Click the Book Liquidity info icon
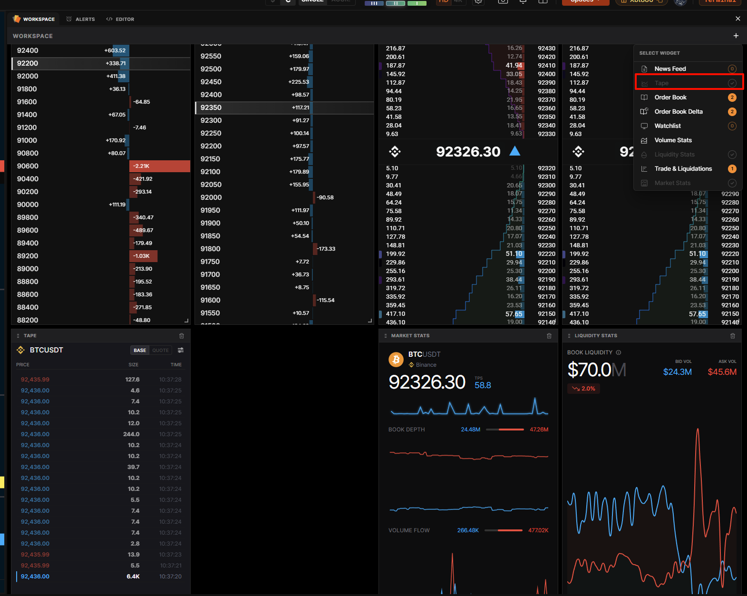The height and width of the screenshot is (596, 747). [619, 352]
